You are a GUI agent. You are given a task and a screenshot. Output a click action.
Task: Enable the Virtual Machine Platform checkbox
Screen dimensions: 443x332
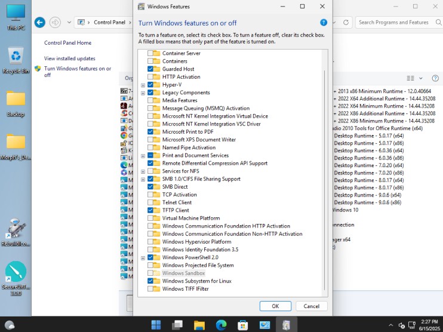150,218
